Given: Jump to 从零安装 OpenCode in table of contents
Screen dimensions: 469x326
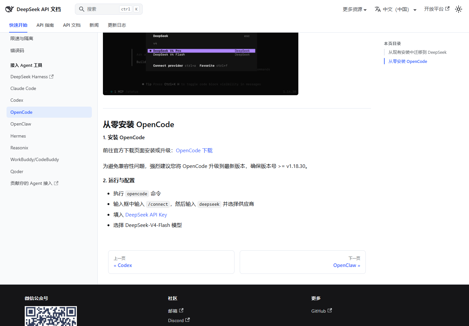Looking at the screenshot, I should pyautogui.click(x=407, y=61).
